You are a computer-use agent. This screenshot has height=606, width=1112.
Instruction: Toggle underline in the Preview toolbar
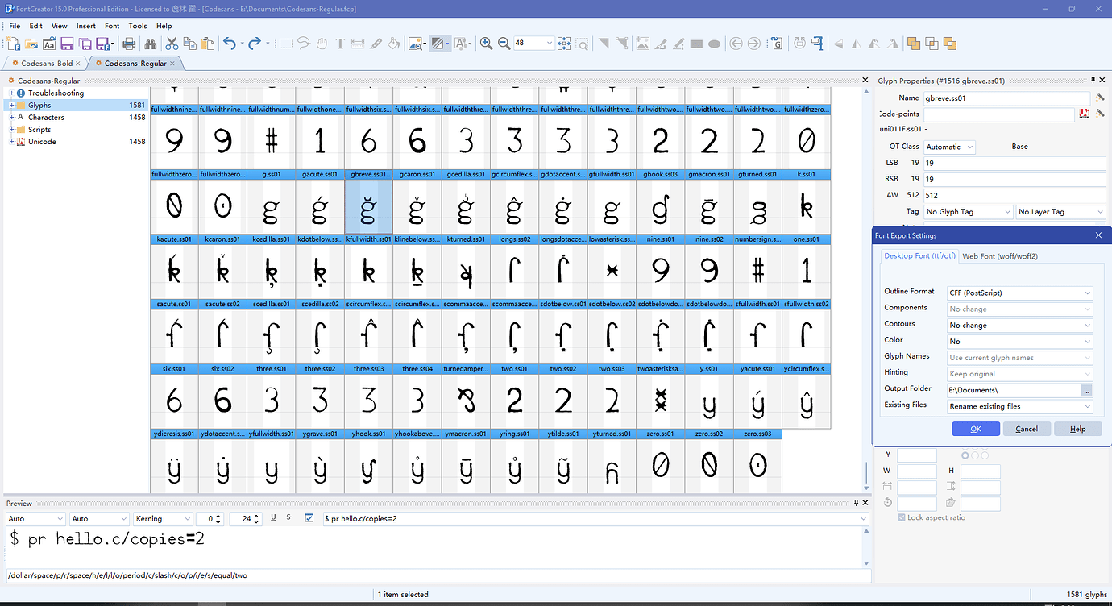[272, 518]
